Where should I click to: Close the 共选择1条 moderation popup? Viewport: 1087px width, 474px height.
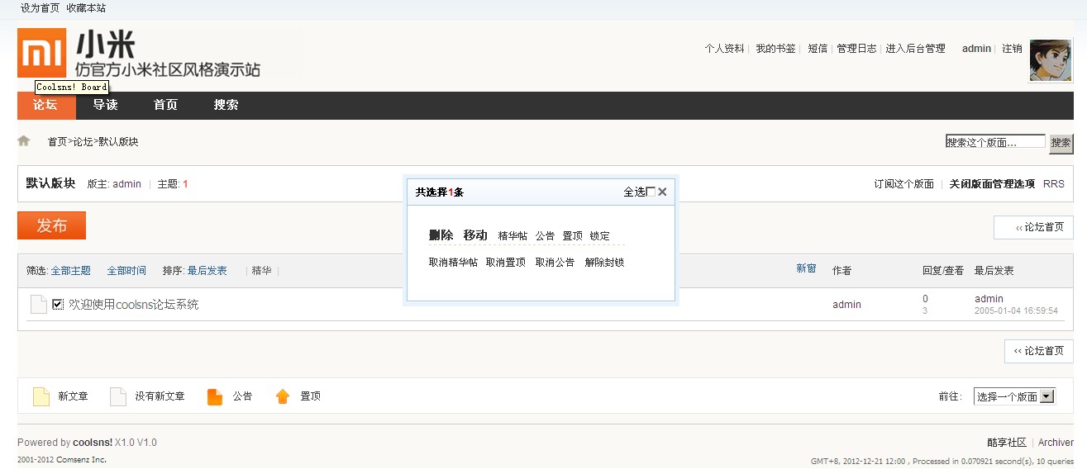click(x=662, y=192)
